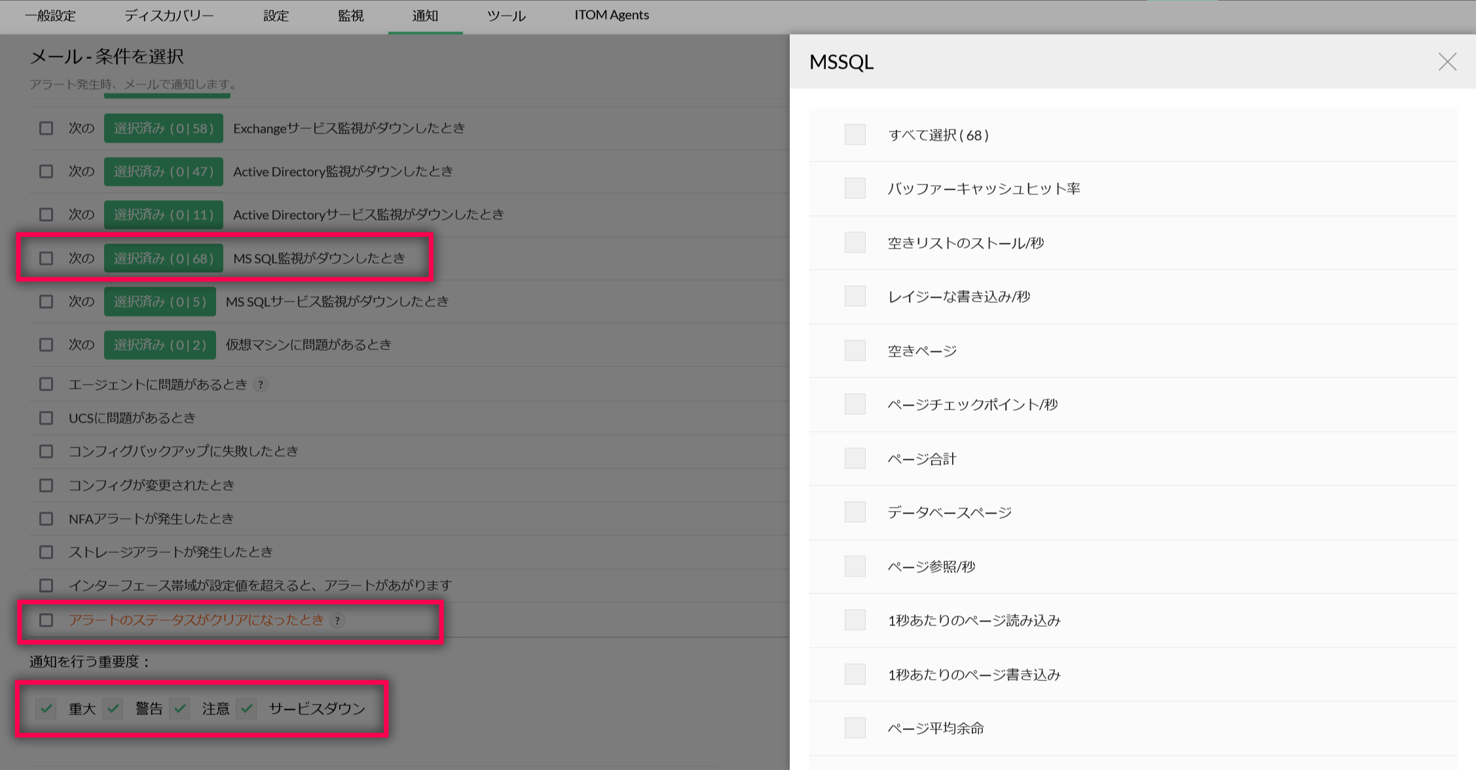Enable the buffer cache hit rate checkbox
1476x770 pixels.
click(855, 188)
